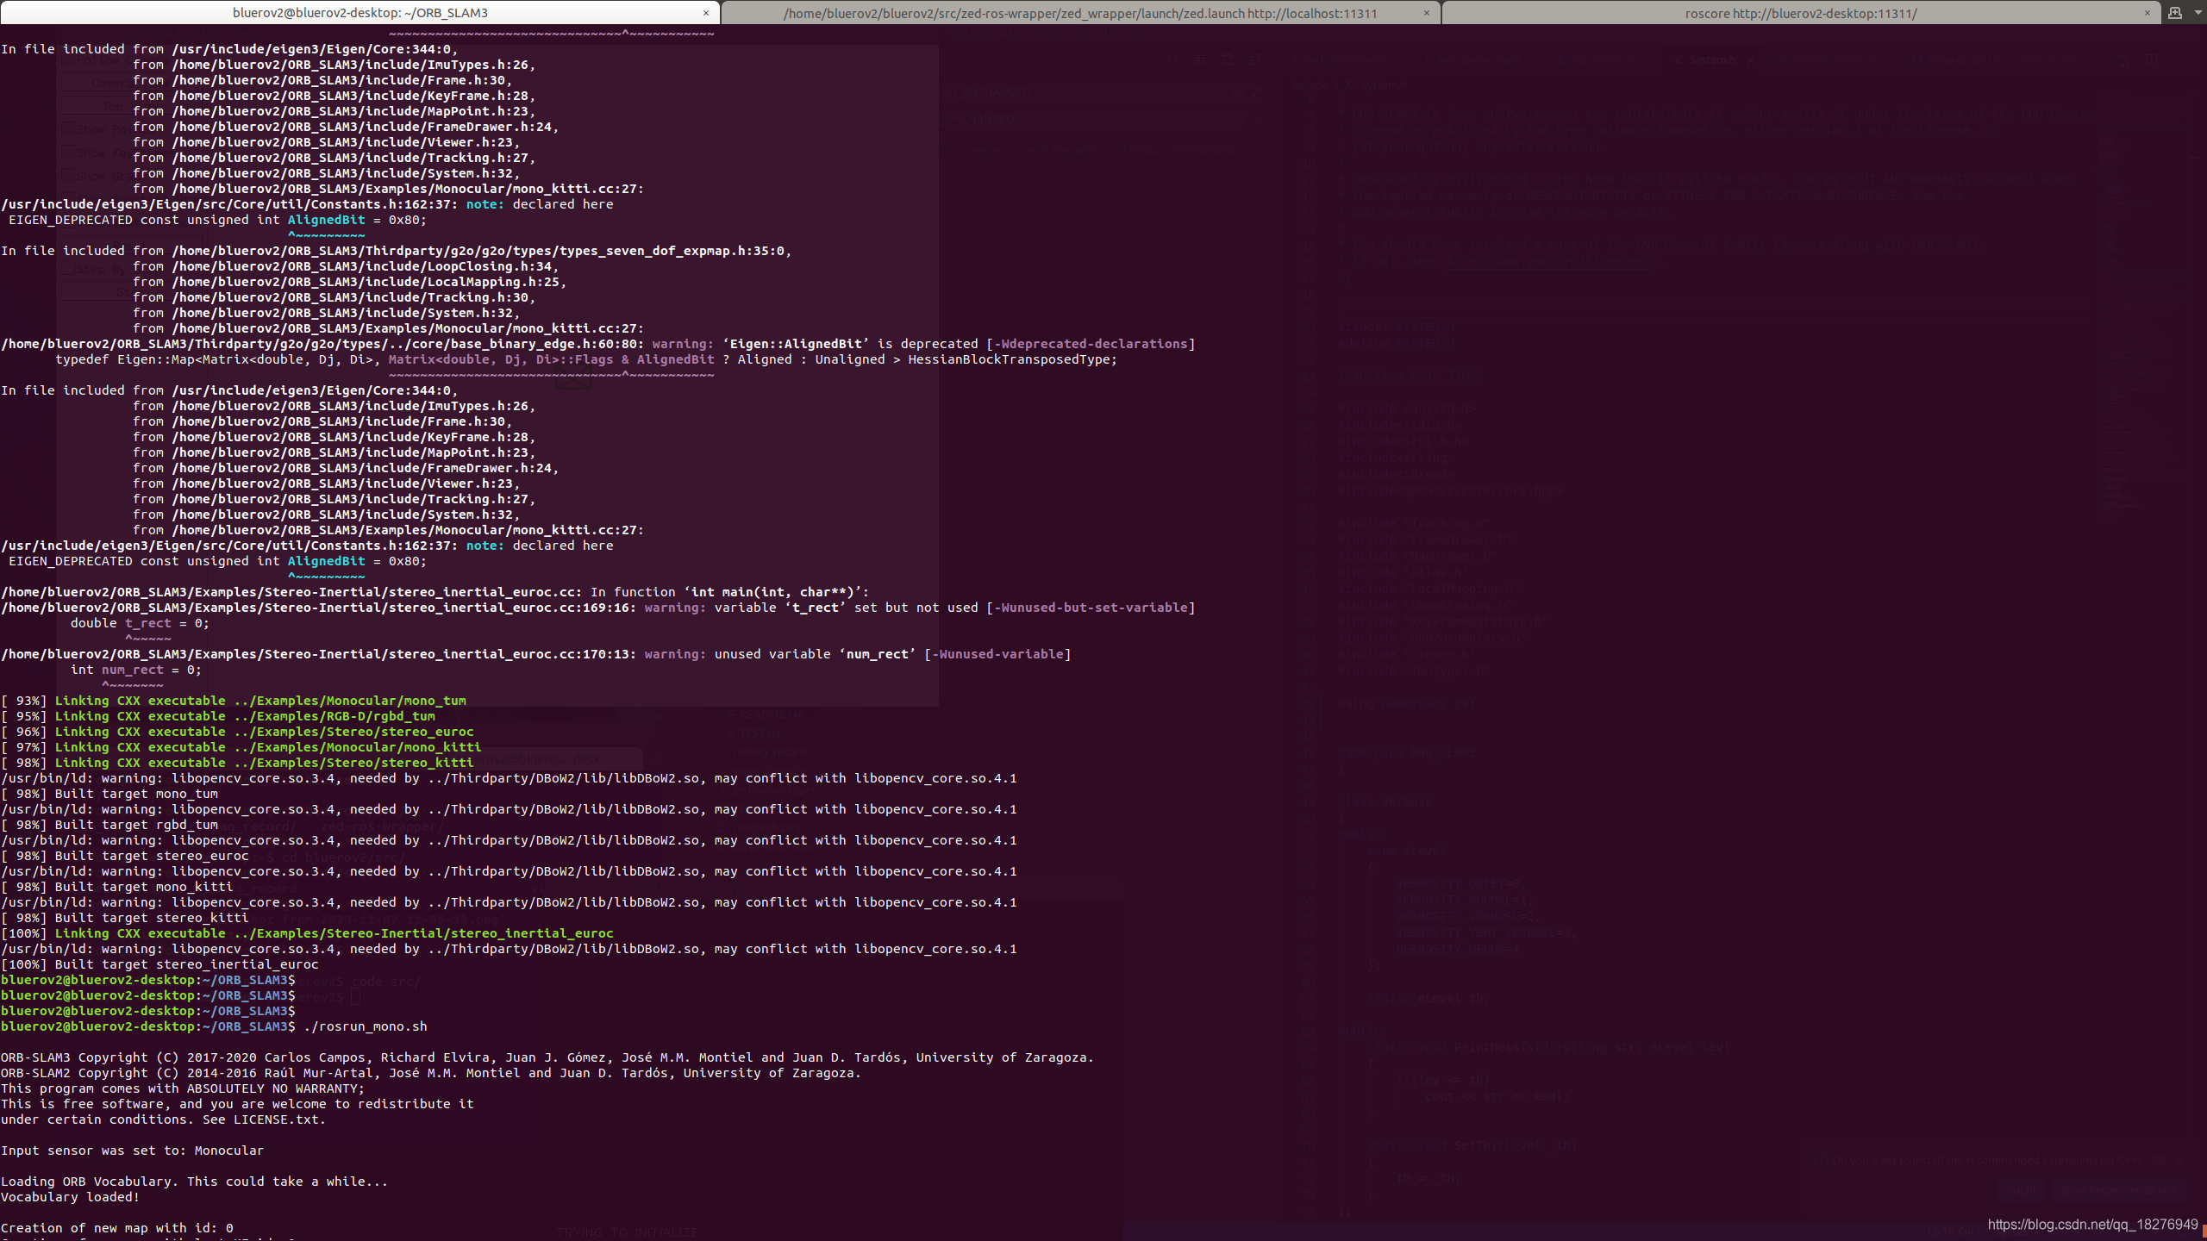Click the '[ 98%] Built target stereo_kitti' line
The width and height of the screenshot is (2207, 1241).
125,918
